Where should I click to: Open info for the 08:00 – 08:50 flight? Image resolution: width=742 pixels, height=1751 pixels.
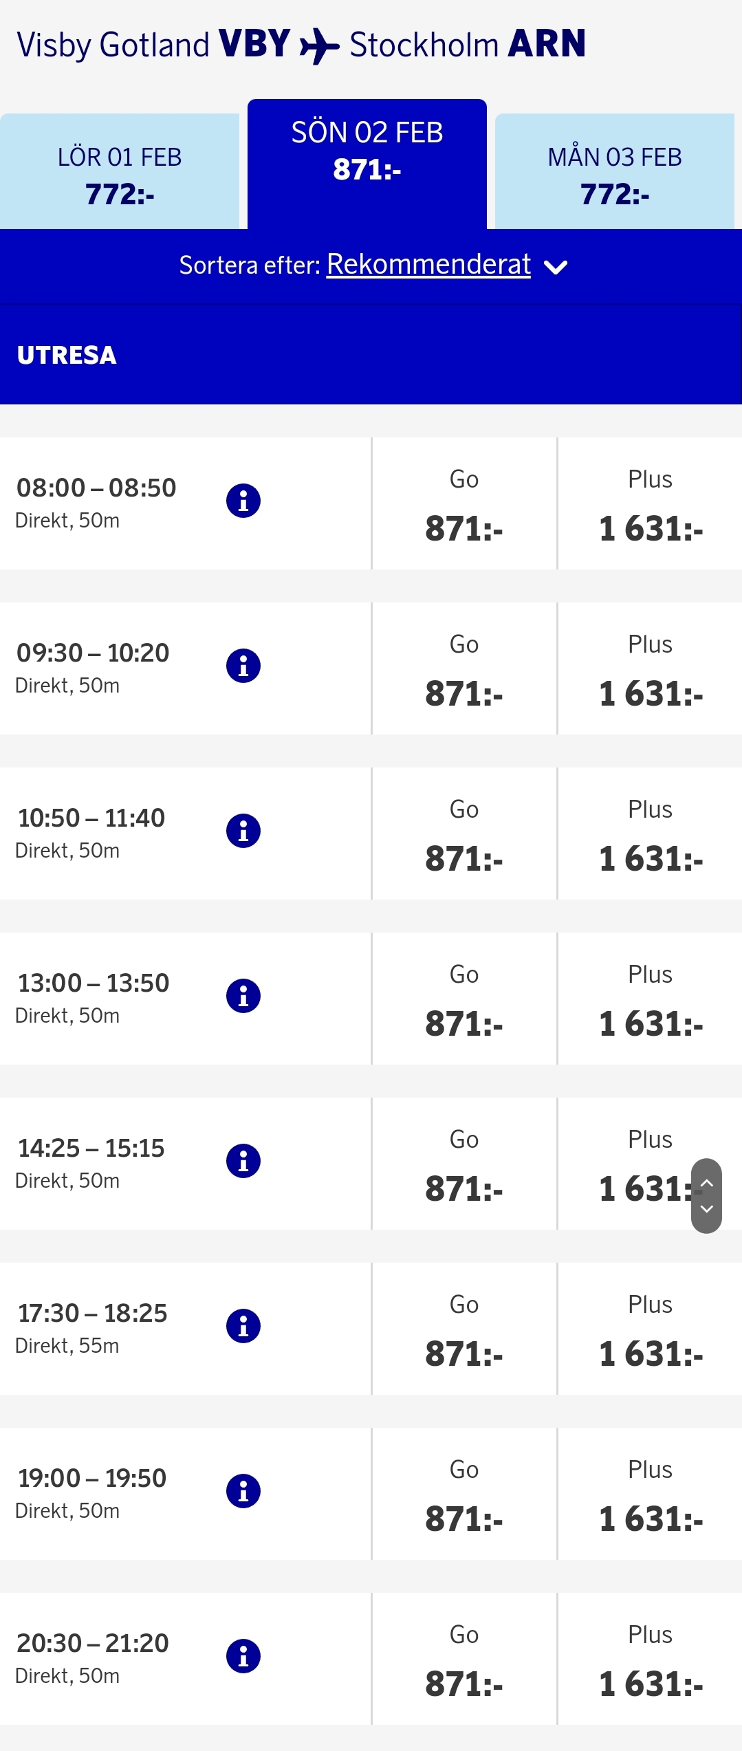pos(243,501)
